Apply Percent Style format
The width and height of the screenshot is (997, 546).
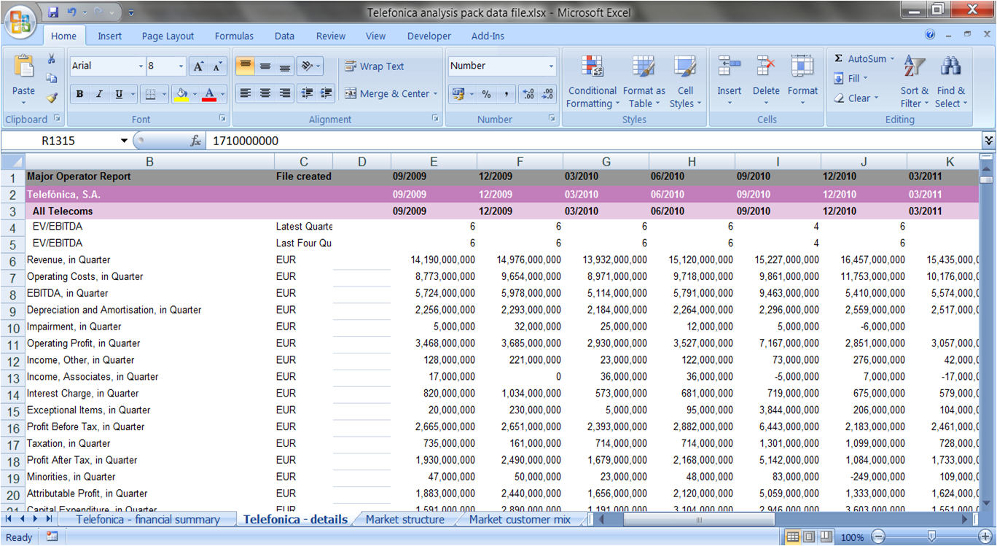(x=486, y=94)
